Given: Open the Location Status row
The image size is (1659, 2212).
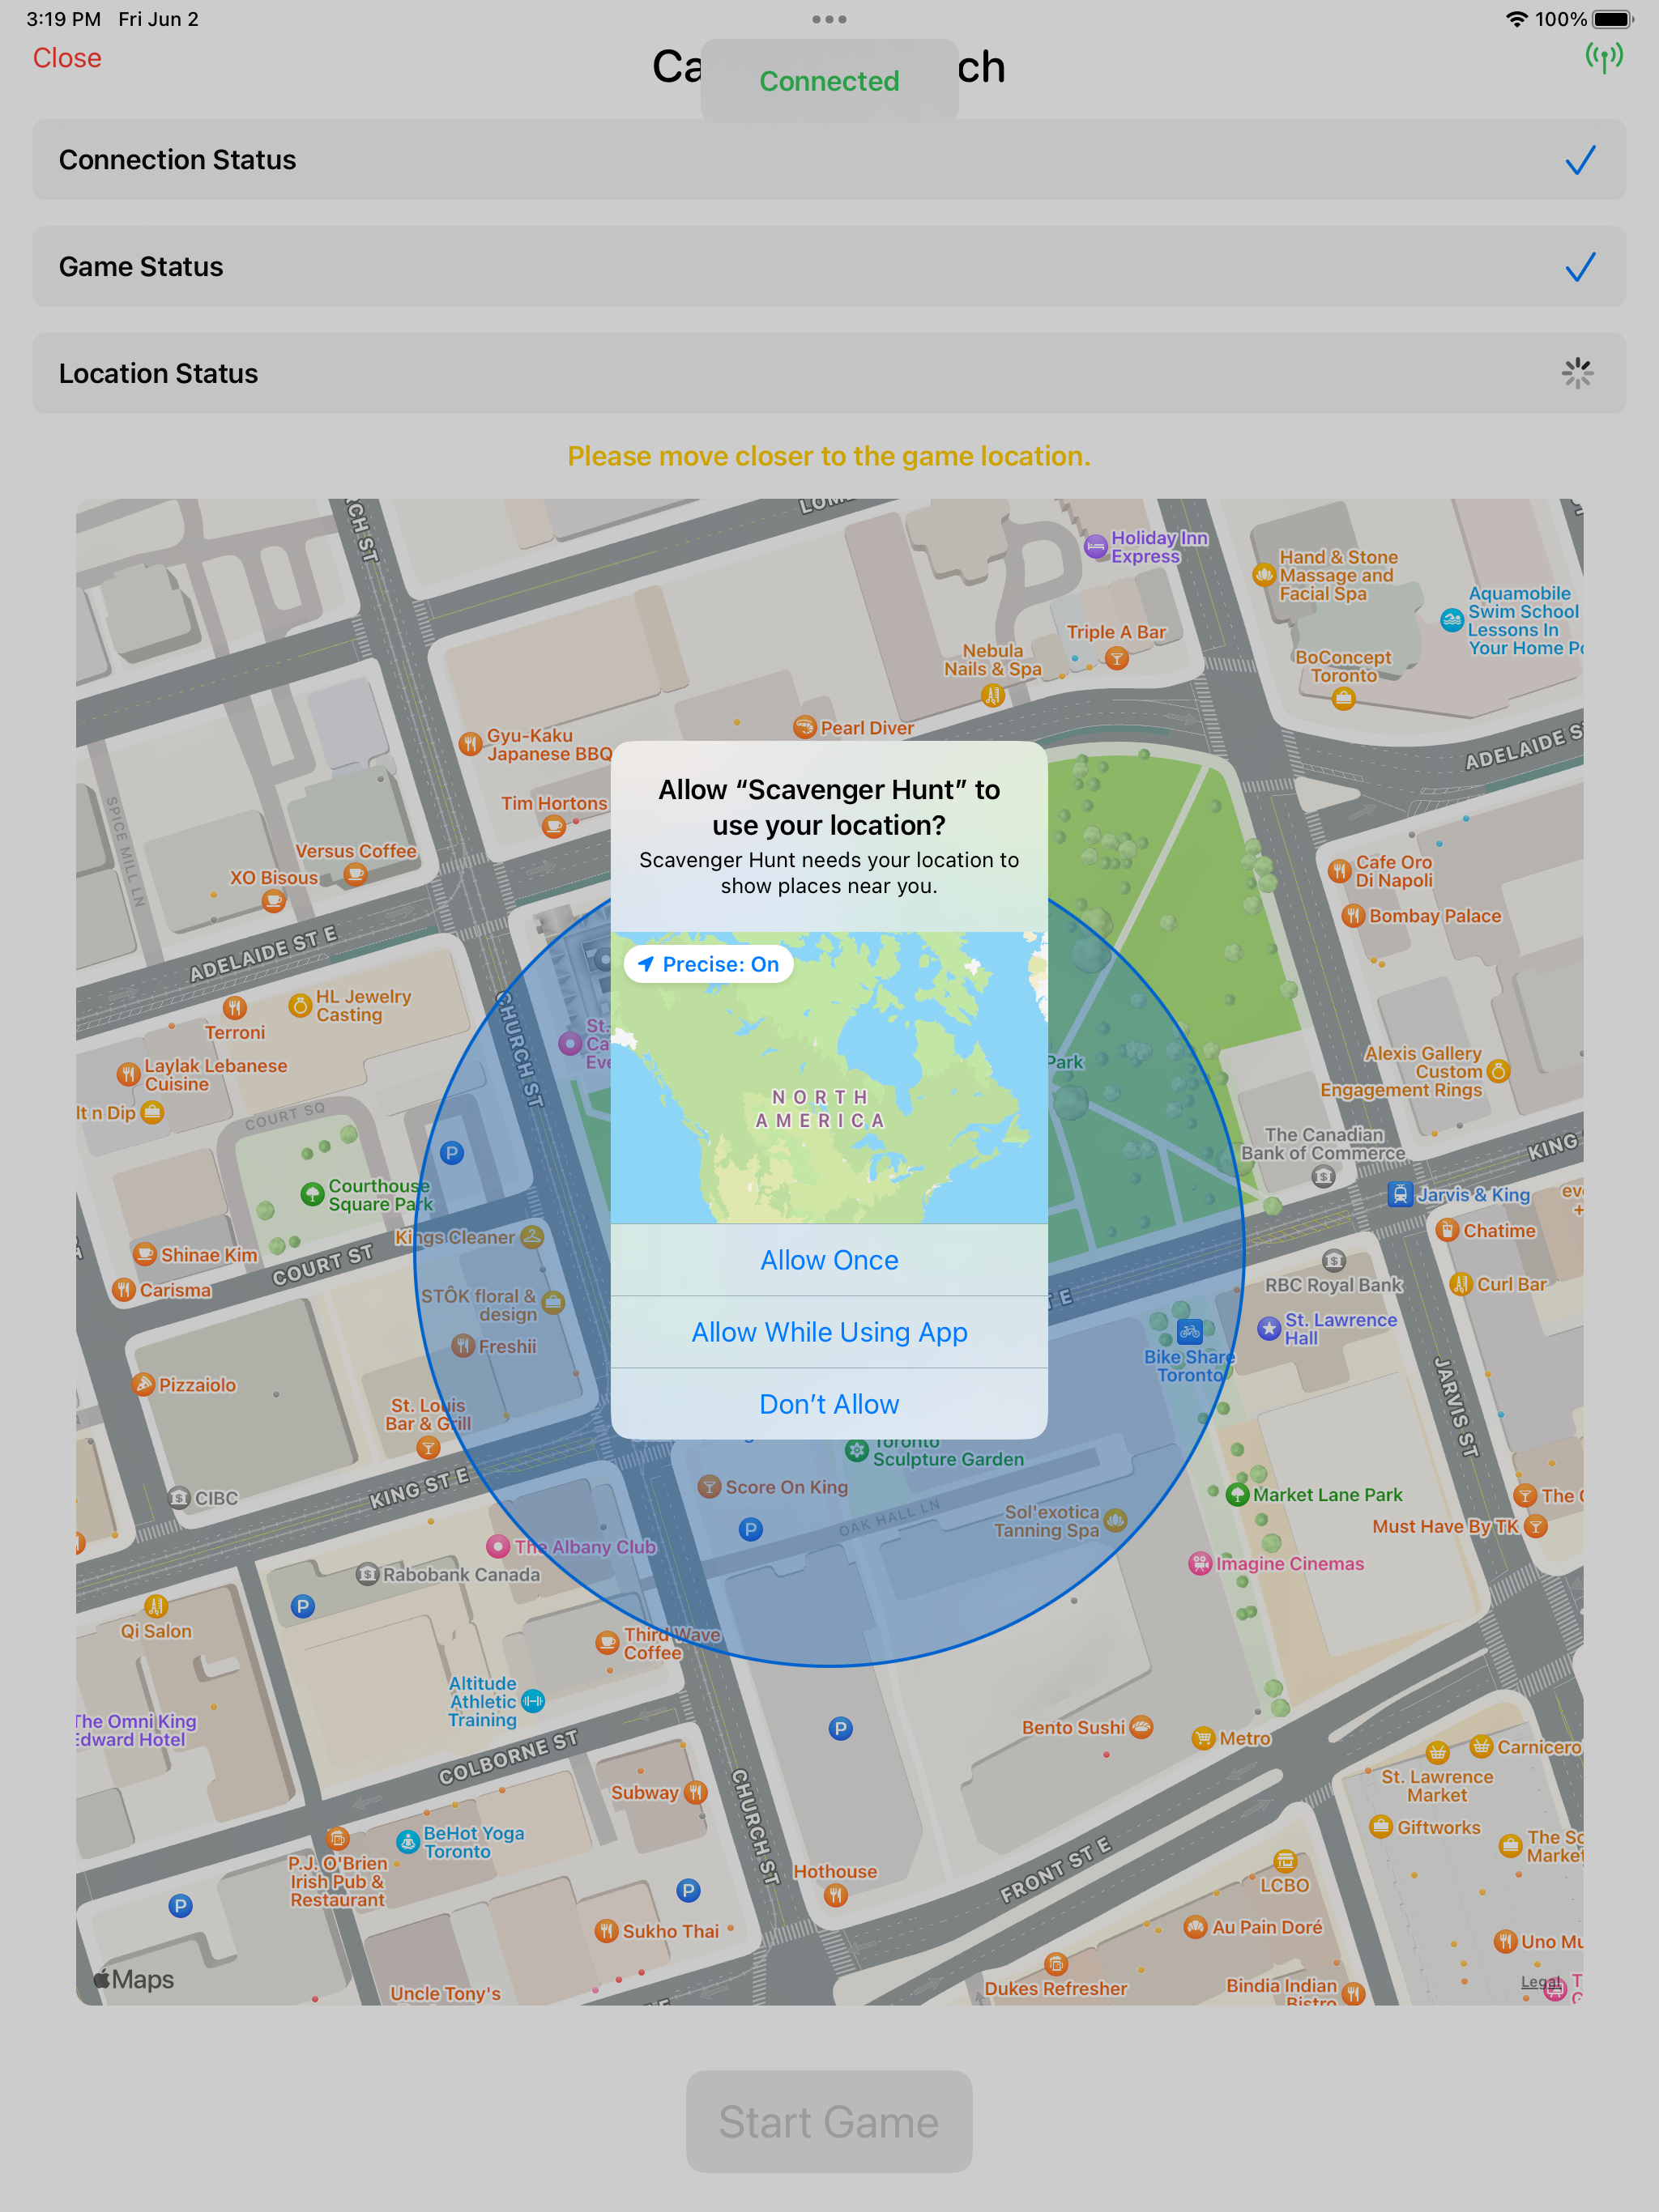Looking at the screenshot, I should coord(829,373).
